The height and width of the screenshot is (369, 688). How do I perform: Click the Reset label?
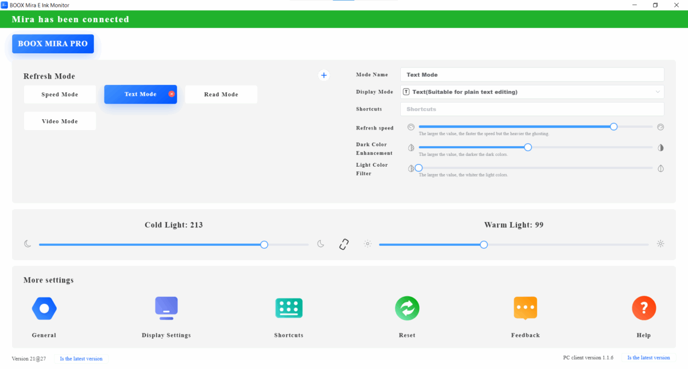tap(407, 335)
